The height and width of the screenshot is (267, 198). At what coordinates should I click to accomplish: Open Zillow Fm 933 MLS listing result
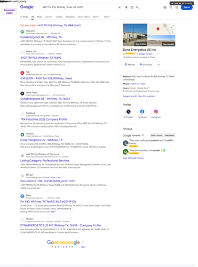point(48,202)
